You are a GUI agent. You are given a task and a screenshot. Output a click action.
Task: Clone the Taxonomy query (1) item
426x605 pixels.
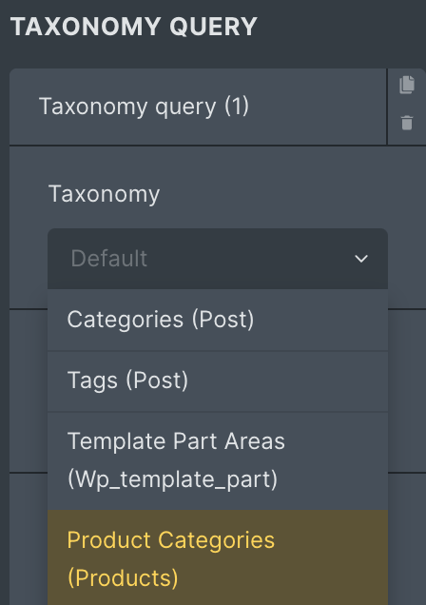407,85
